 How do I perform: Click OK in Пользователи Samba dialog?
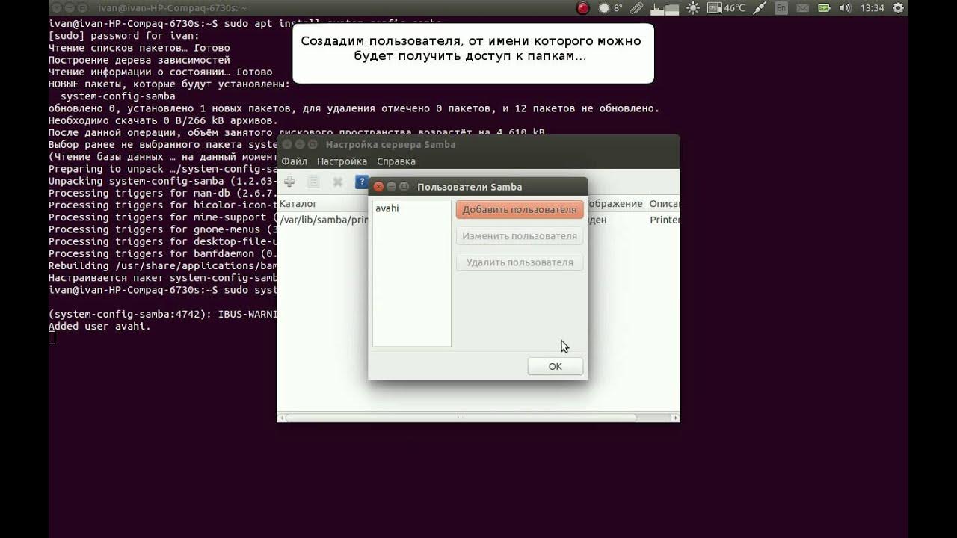coord(555,366)
